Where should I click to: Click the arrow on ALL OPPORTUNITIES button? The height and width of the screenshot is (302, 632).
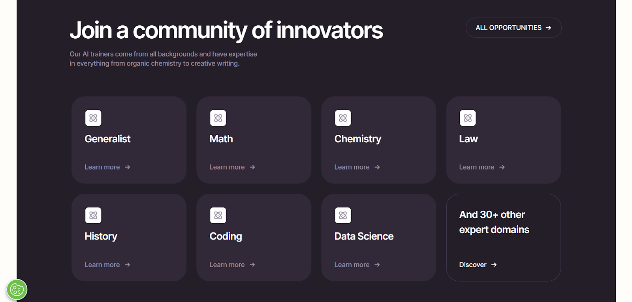pyautogui.click(x=549, y=28)
